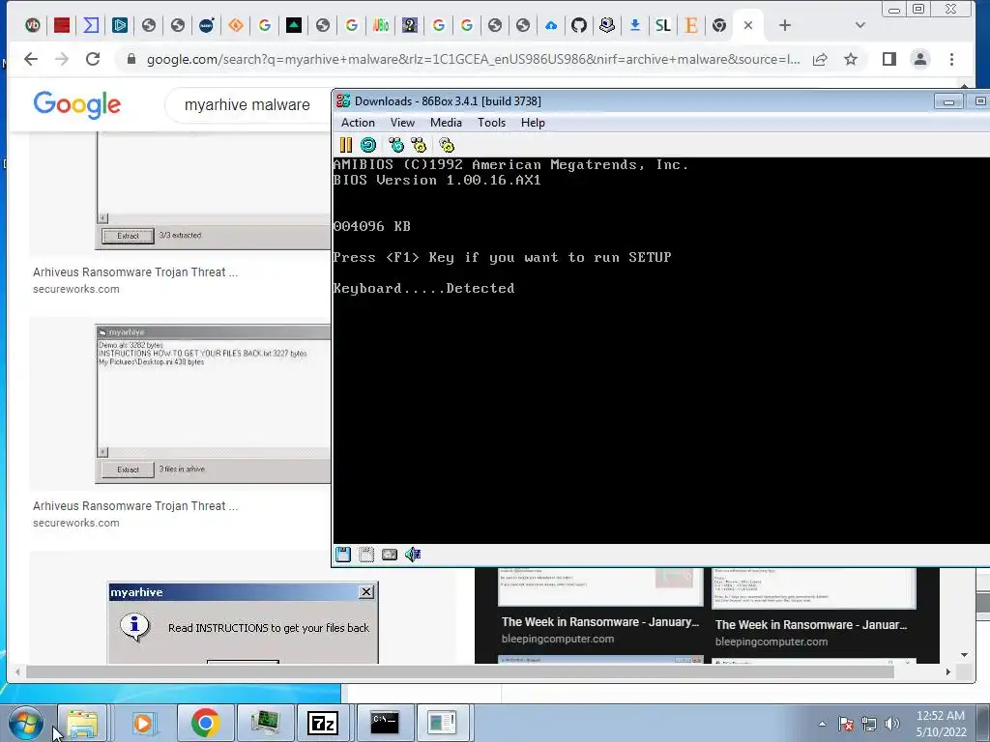Click volume tray icon
Image resolution: width=990 pixels, height=742 pixels.
891,724
